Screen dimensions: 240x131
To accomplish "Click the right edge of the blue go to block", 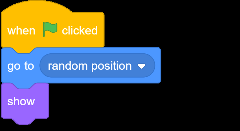I will pos(160,65).
